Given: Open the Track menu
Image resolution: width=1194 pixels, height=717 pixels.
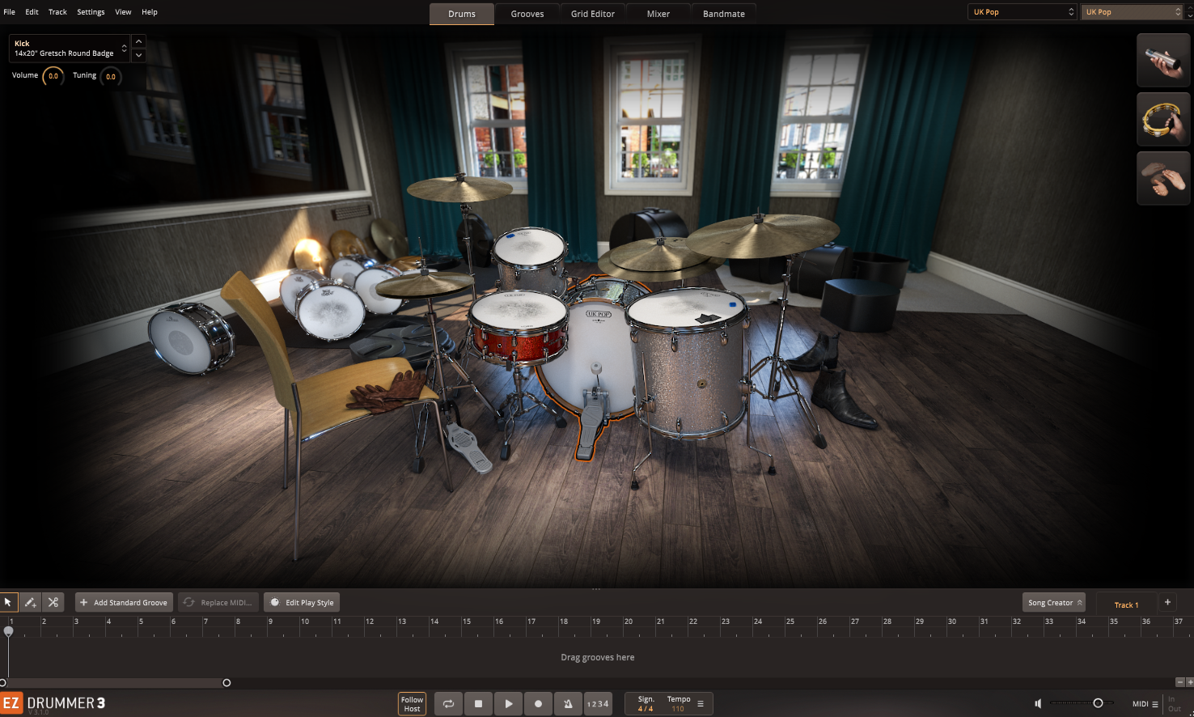Looking at the screenshot, I should click(x=57, y=12).
